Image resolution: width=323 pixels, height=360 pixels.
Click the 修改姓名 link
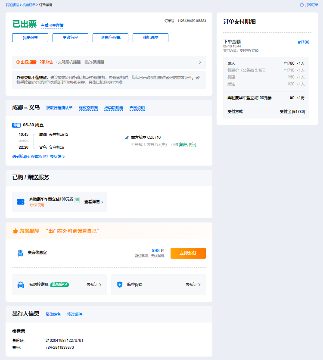coord(53,314)
